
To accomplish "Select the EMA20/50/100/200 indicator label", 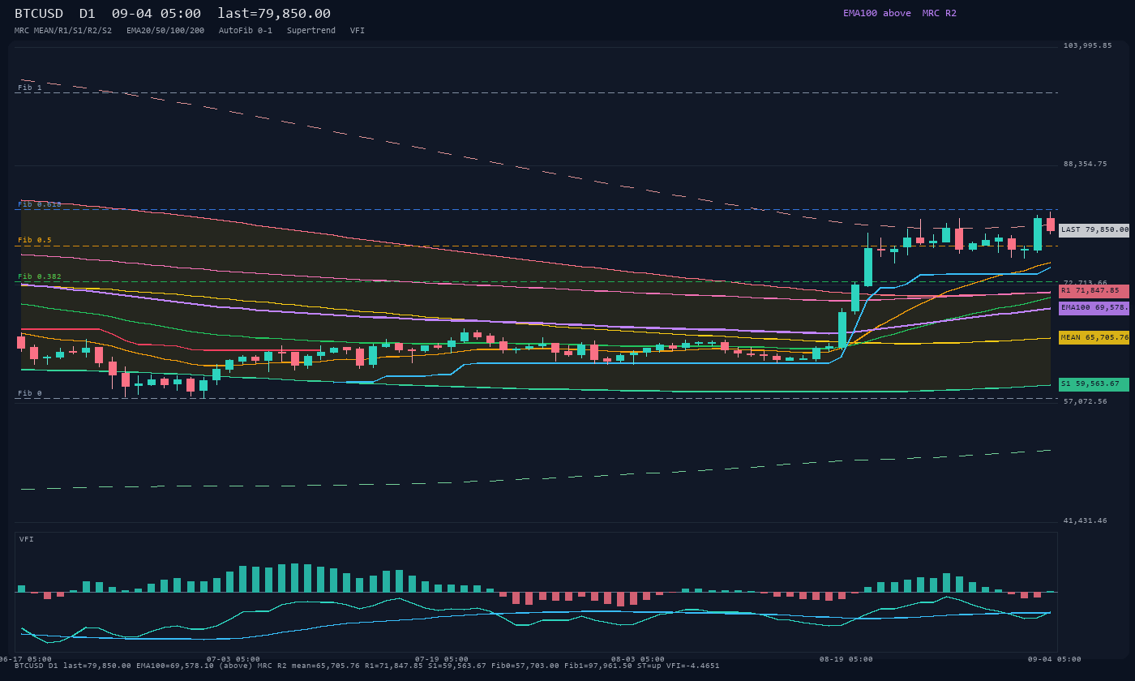I will click(x=165, y=31).
